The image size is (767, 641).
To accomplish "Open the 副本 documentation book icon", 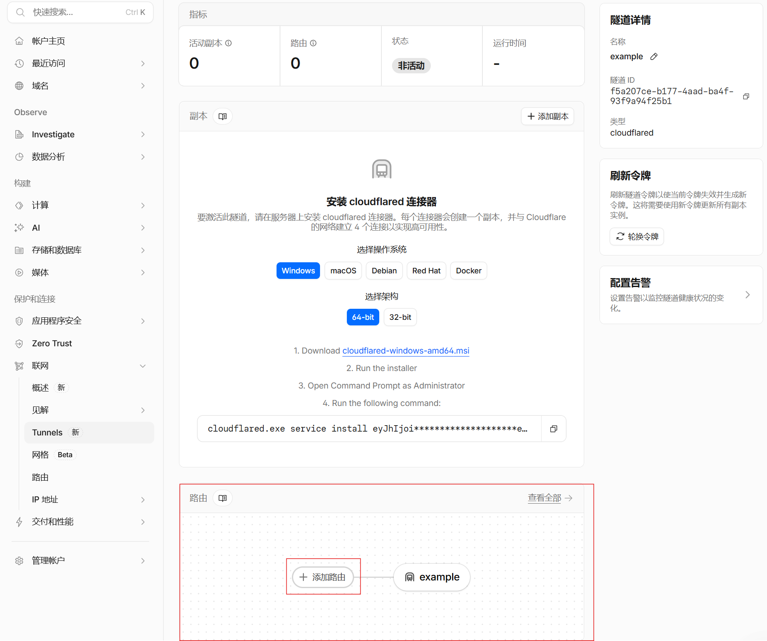I will 222,116.
